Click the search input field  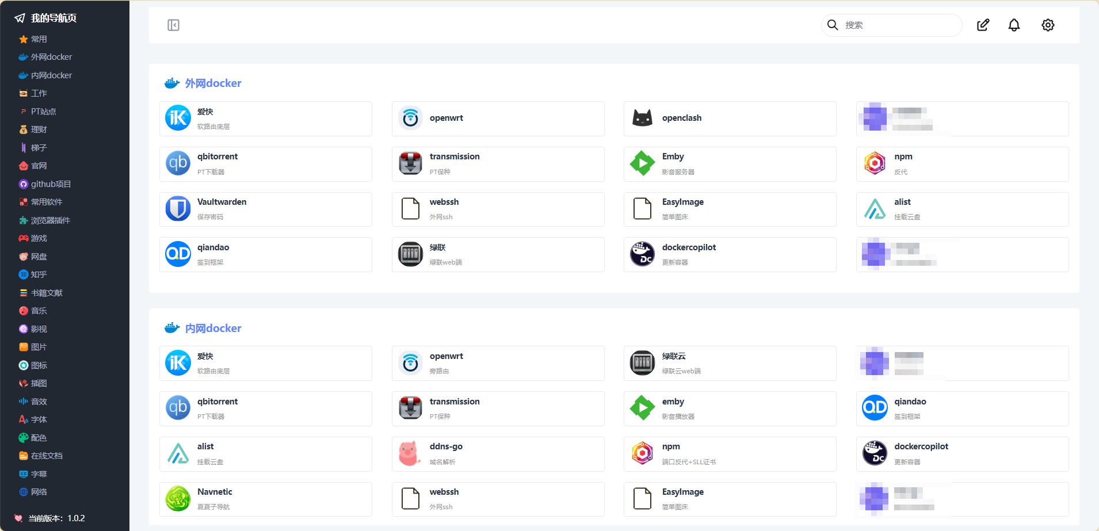pyautogui.click(x=898, y=25)
